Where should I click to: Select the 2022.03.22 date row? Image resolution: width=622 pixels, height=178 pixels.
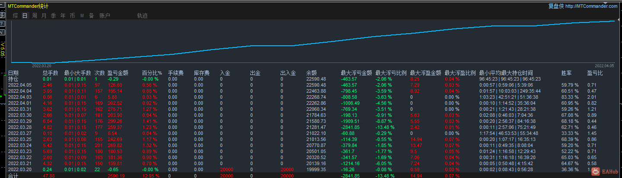pyautogui.click(x=19, y=157)
